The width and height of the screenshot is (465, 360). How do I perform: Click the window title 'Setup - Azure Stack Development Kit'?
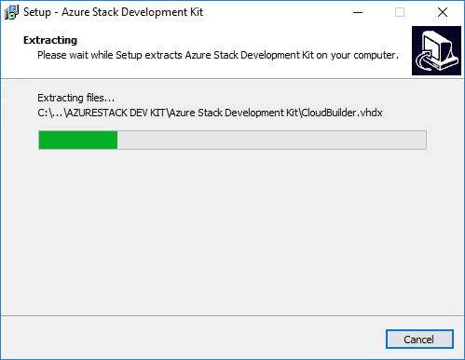click(x=113, y=12)
